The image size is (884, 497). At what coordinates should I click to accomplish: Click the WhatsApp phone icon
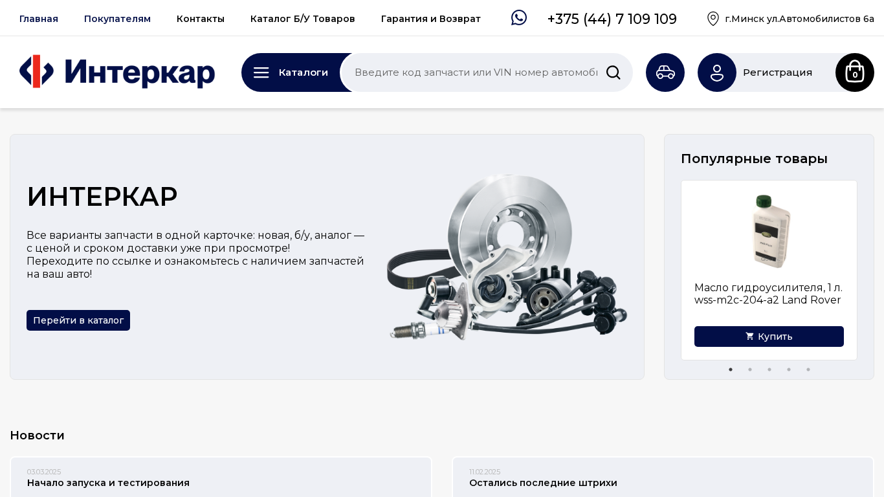[x=519, y=18]
